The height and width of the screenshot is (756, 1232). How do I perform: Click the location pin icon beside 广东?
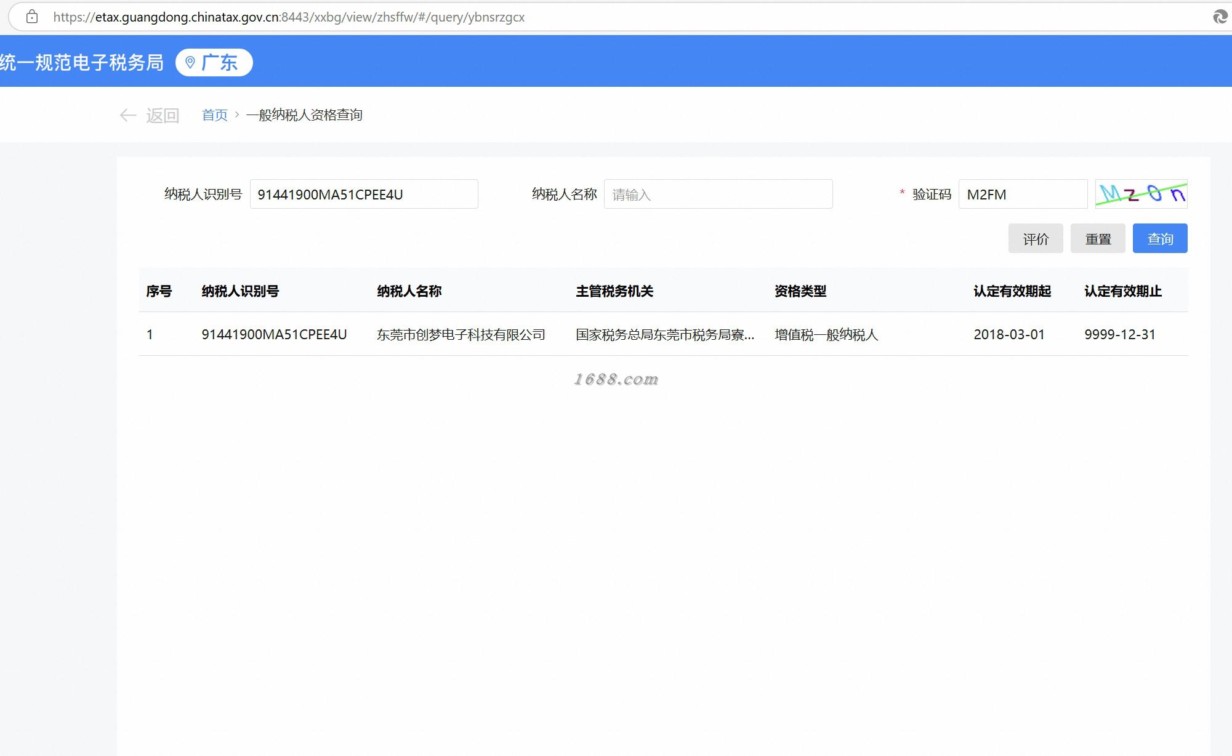pyautogui.click(x=190, y=62)
